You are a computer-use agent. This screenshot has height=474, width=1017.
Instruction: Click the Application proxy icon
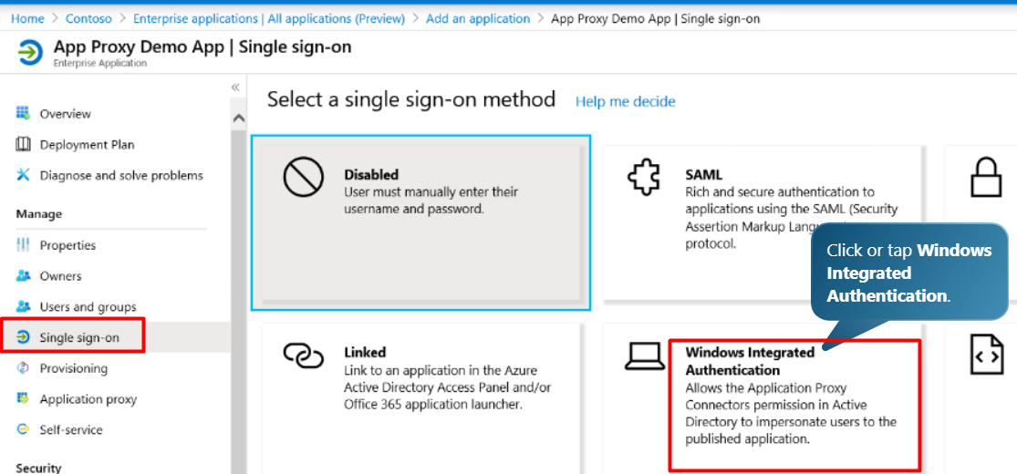(24, 398)
